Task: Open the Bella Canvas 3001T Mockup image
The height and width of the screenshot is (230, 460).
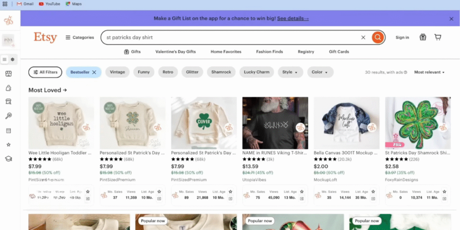Action: [x=346, y=123]
